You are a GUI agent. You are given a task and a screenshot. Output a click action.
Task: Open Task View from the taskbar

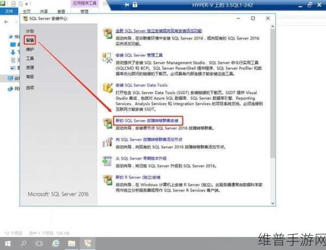(39, 243)
